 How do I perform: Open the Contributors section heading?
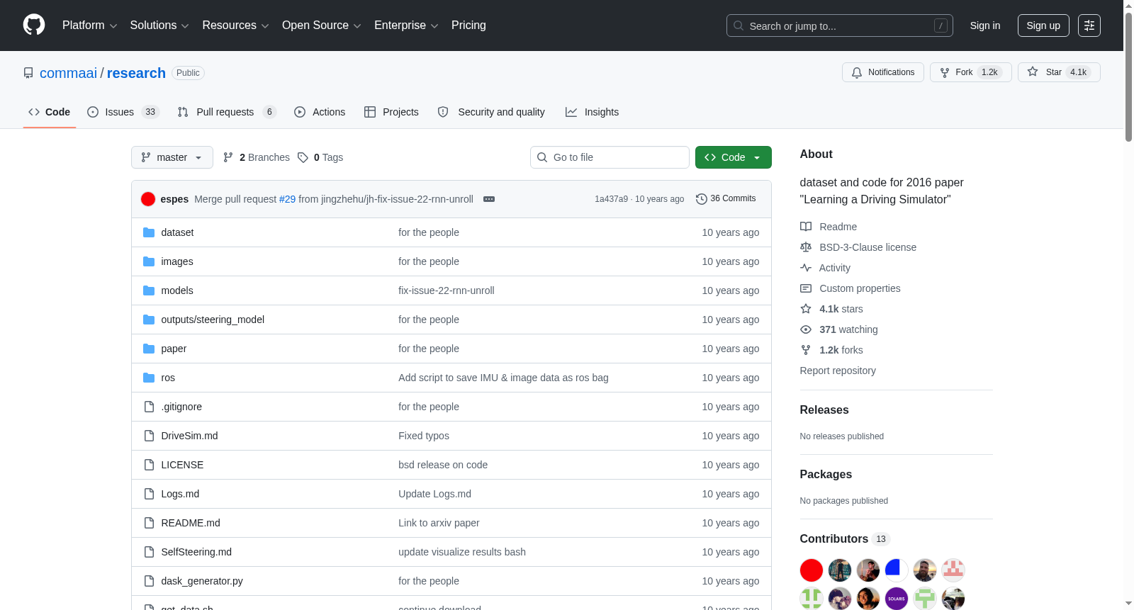click(833, 539)
